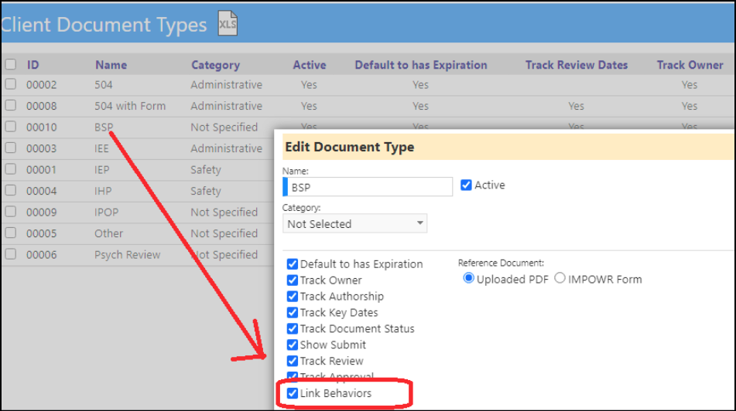Toggle the Show Submit checkbox
The image size is (736, 411).
pos(292,345)
